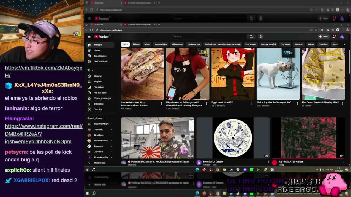Viewport: 351px width, 197px height.
Task: Open the white dog bite short thumbnail
Action: [278, 74]
